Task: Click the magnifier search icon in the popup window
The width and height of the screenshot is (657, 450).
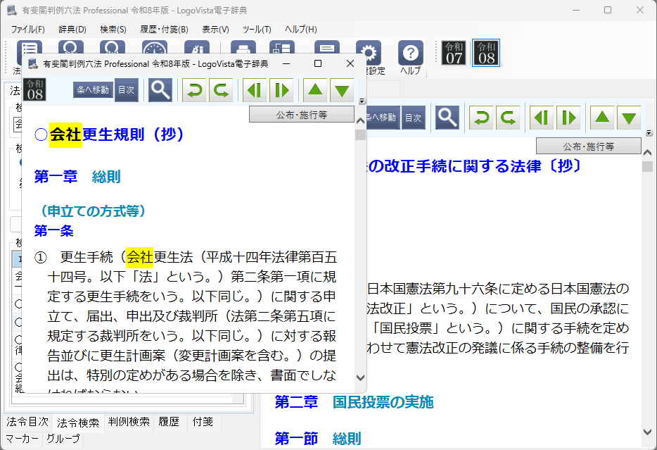Action: click(160, 90)
